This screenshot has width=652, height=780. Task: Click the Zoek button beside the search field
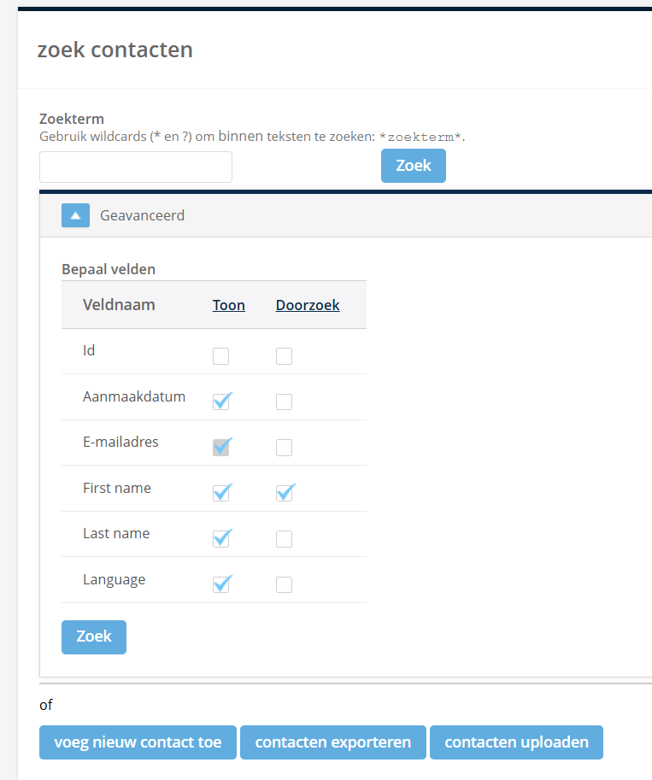pyautogui.click(x=413, y=165)
